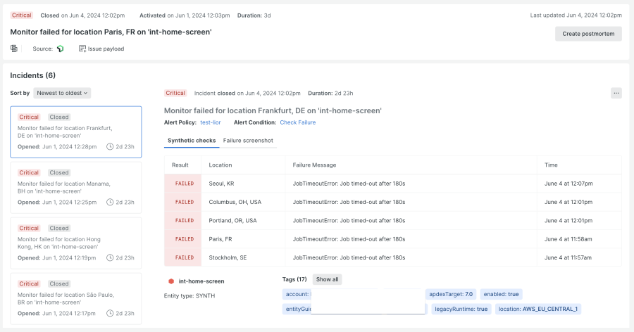Click the Seoul, KR failed check row

(392, 184)
